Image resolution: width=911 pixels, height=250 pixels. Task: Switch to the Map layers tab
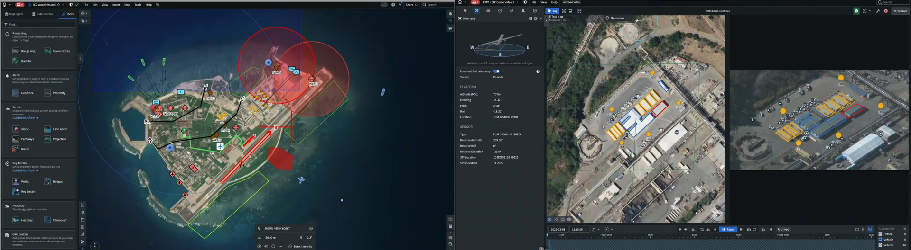point(14,14)
